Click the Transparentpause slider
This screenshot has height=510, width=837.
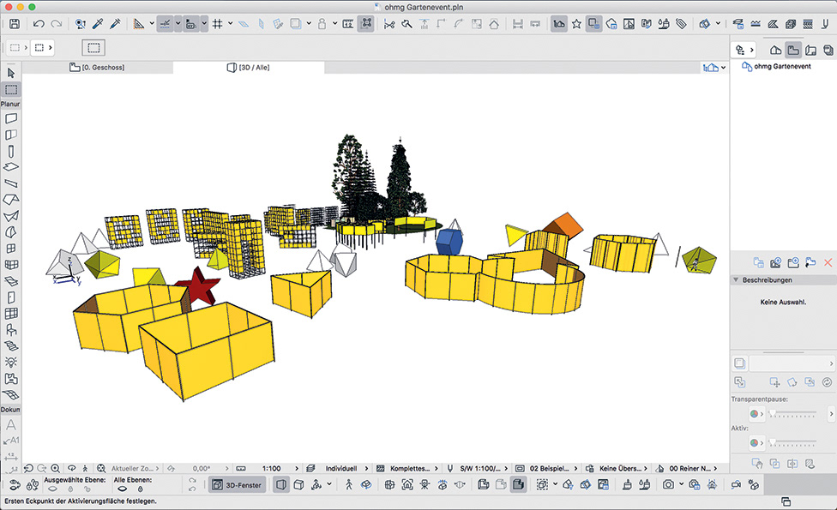(792, 413)
